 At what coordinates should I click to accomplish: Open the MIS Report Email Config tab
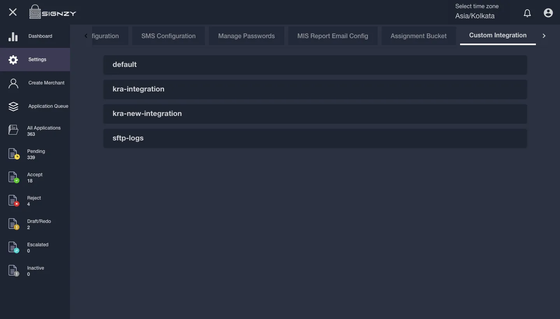click(x=332, y=36)
